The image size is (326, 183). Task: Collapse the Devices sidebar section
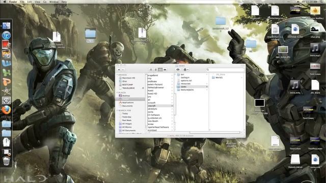[x=117, y=75]
